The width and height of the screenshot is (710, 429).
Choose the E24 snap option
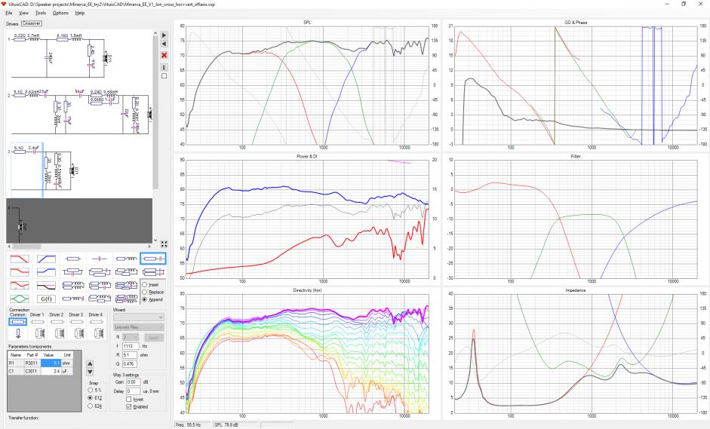[90, 406]
